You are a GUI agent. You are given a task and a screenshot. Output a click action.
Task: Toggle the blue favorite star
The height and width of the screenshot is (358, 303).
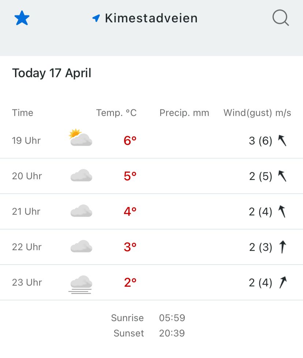click(x=22, y=18)
